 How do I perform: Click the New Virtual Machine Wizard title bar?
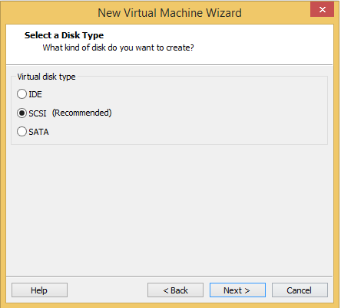click(170, 13)
